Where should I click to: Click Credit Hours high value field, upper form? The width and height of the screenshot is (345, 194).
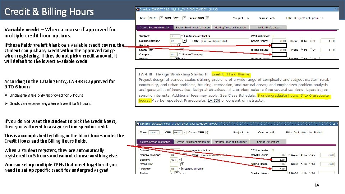(328, 41)
